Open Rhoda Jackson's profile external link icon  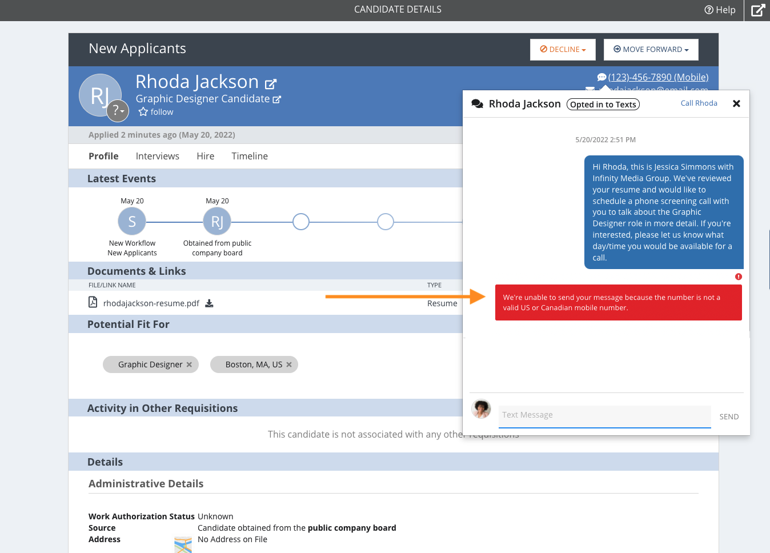(x=271, y=84)
